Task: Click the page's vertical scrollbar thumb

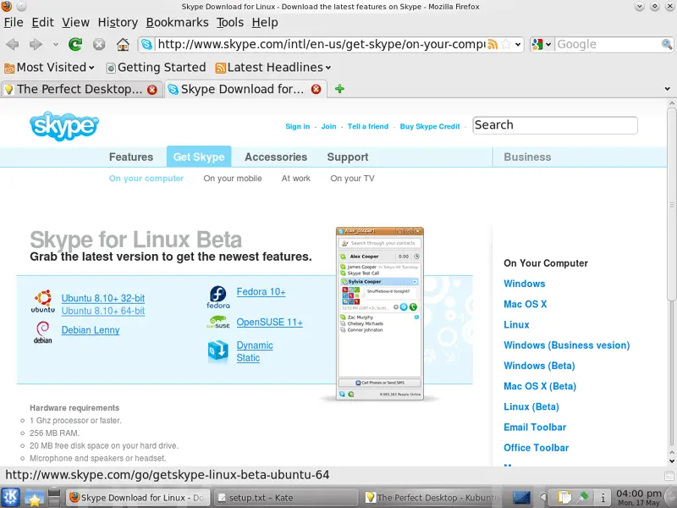Action: point(671,203)
